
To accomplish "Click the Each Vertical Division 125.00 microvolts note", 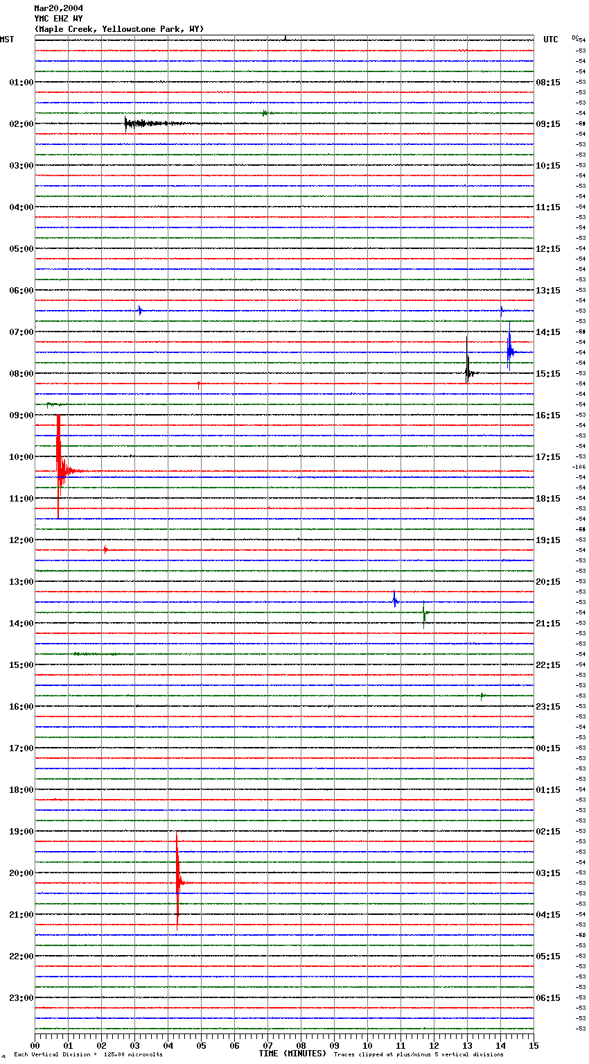I will coord(88,1054).
